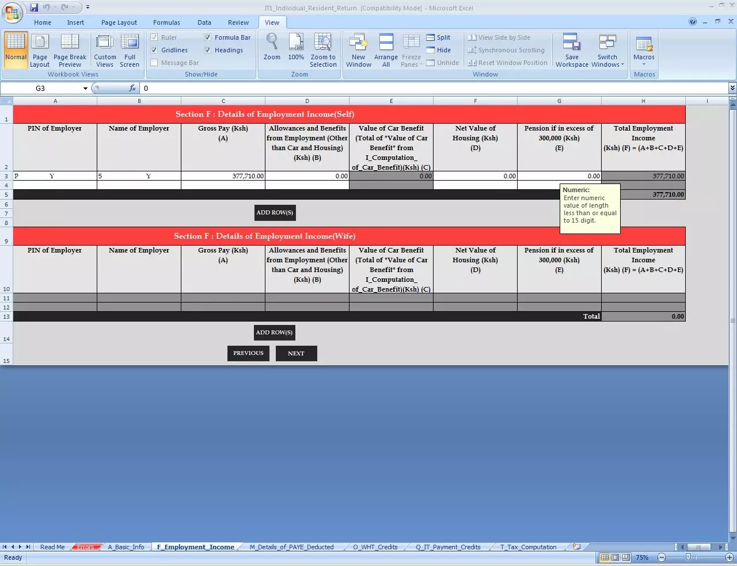
Task: Toggle the Message Bar checkbox
Action: click(154, 63)
